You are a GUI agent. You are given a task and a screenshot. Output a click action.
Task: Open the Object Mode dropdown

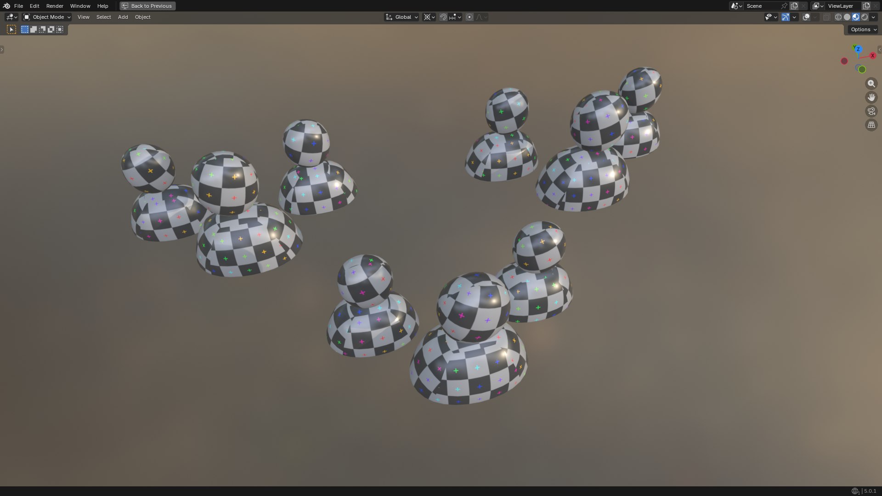(47, 17)
